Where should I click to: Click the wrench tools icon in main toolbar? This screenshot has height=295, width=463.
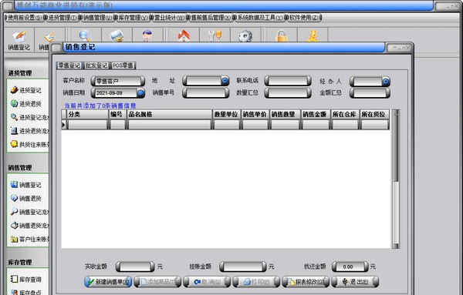click(x=215, y=35)
